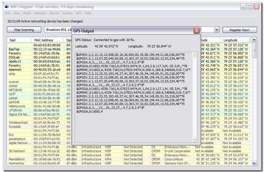264x172 pixels.
Task: Click network list scroll down arrow
Action: (254, 163)
